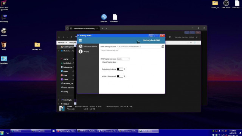242x136 pixels.
Task: Click the shield icon in terminal title bar
Action: [67, 29]
